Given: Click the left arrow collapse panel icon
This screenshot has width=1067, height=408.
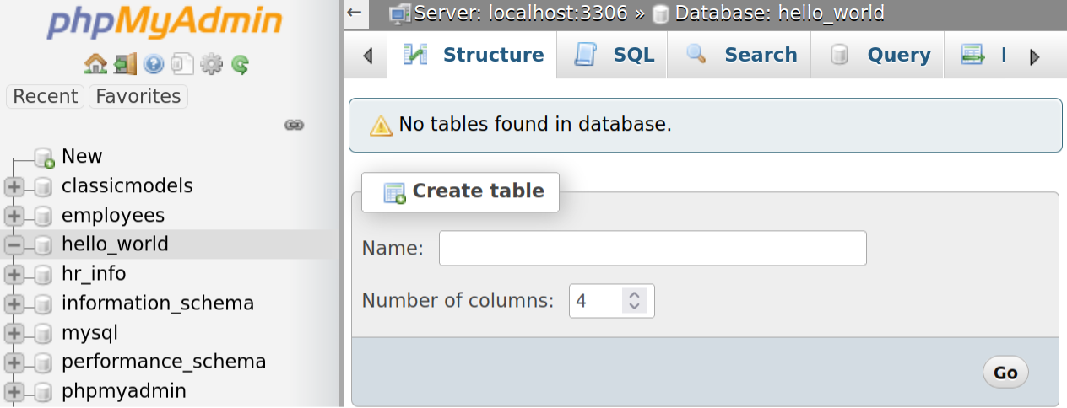Looking at the screenshot, I should pyautogui.click(x=354, y=13).
